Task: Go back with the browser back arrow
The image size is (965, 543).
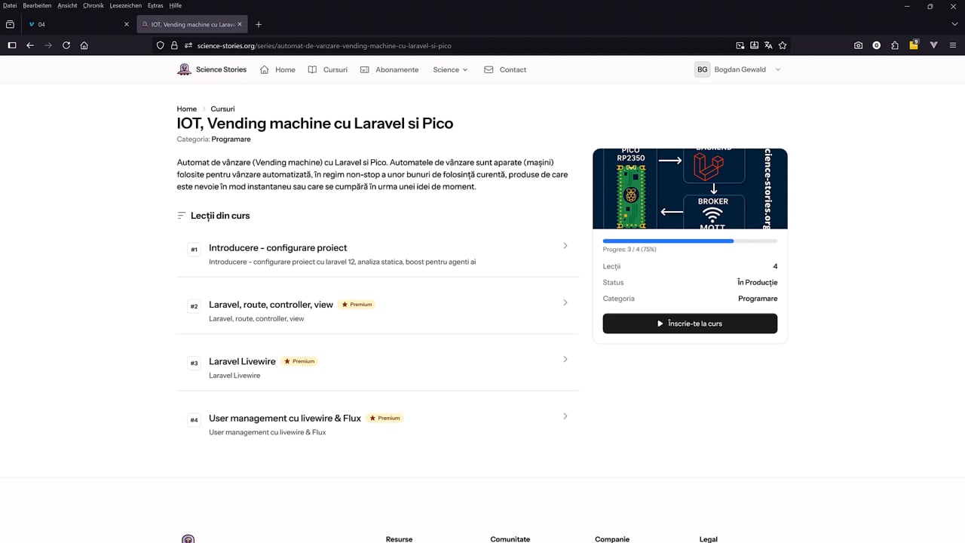Action: (30, 45)
